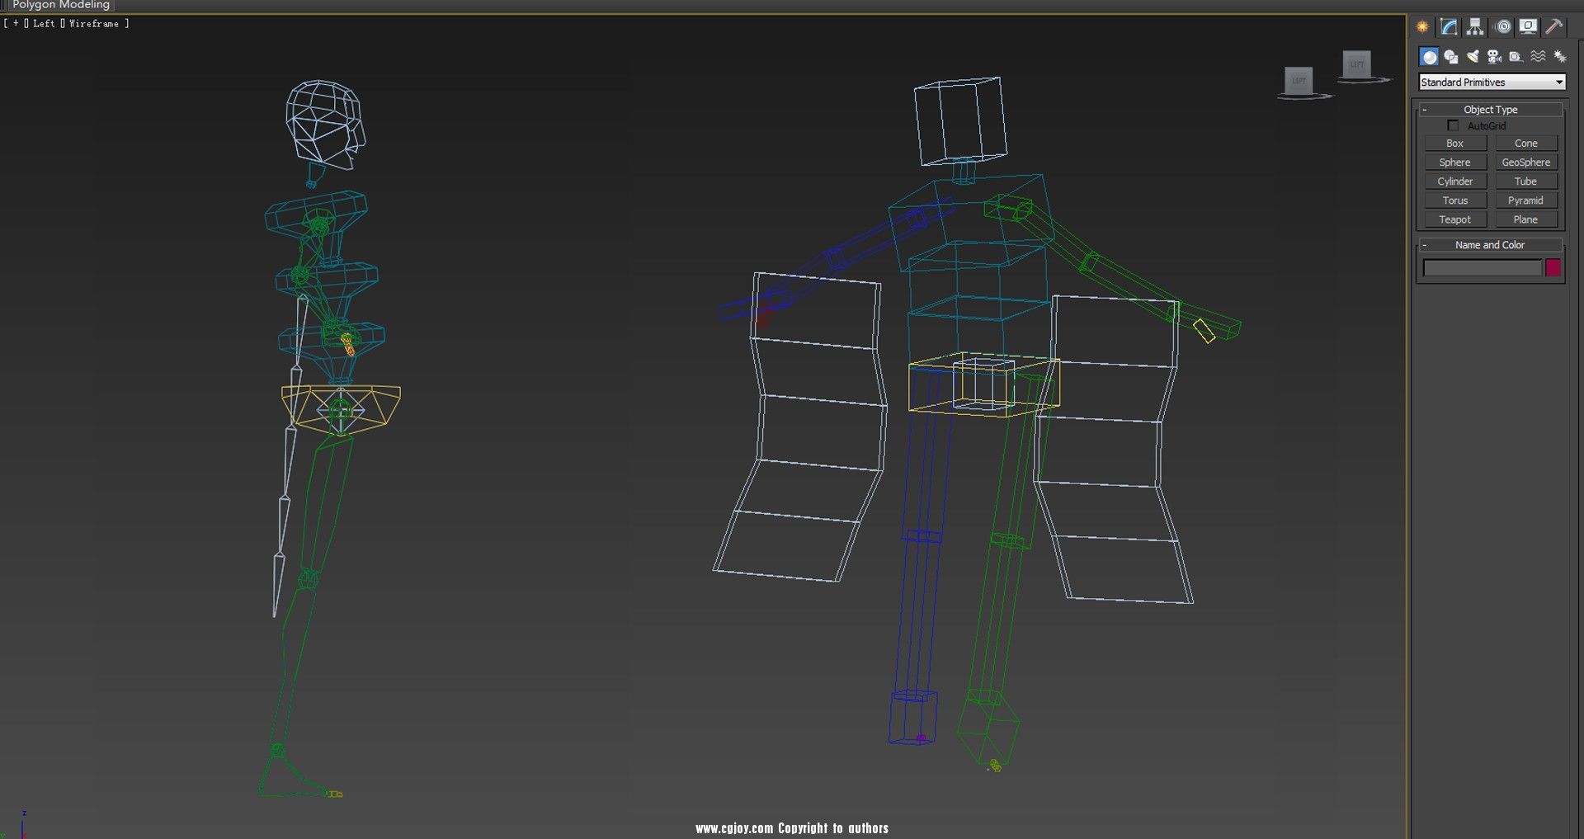Viewport: 1584px width, 839px height.
Task: Click the object name input field
Action: pyautogui.click(x=1483, y=267)
